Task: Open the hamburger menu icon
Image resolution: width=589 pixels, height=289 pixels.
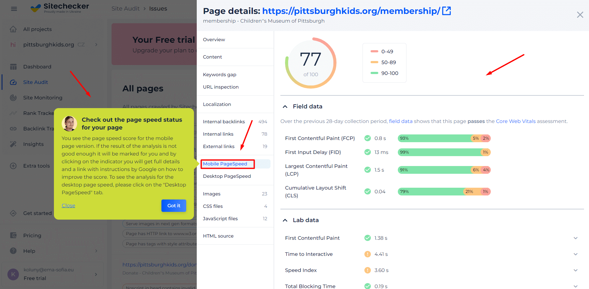Action: click(x=14, y=9)
